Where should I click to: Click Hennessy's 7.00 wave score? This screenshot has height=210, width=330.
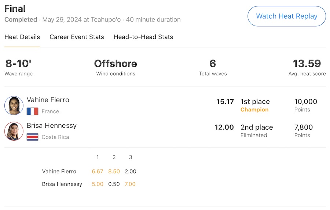131,184
